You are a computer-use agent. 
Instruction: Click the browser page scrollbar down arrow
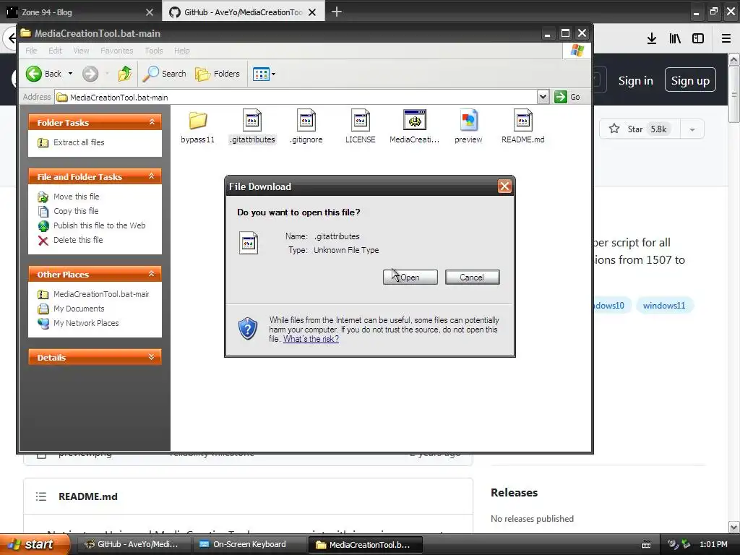pos(733,527)
